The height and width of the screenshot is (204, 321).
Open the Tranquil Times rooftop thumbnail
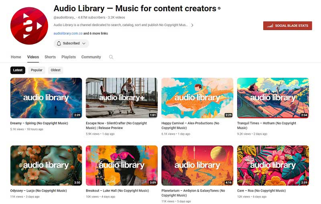[273, 98]
